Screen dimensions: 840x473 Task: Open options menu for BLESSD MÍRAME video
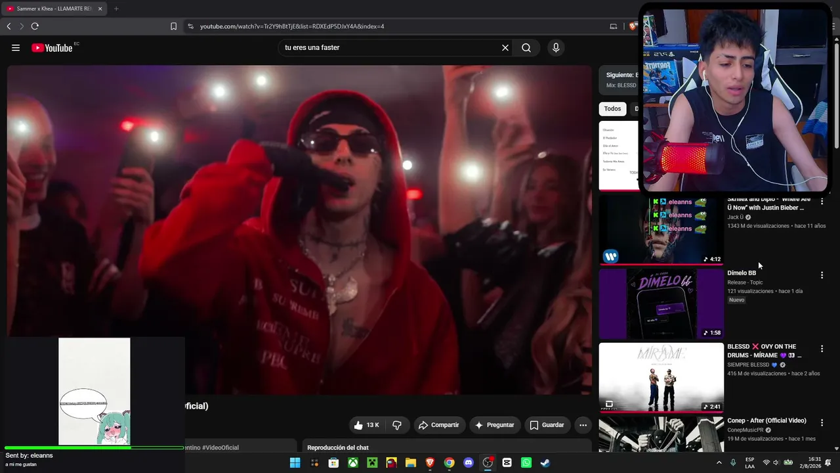pyautogui.click(x=822, y=349)
